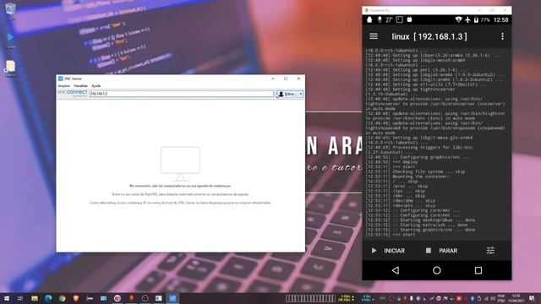Expand the dropdown arrow beside Entrar
The height and width of the screenshot is (304, 541).
(301, 94)
